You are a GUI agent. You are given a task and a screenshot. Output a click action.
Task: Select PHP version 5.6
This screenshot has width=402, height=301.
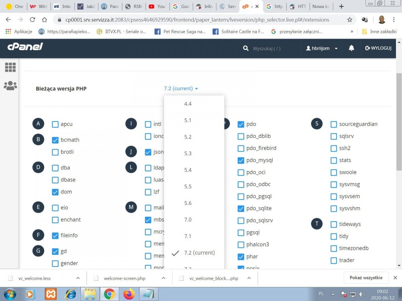(x=194, y=203)
